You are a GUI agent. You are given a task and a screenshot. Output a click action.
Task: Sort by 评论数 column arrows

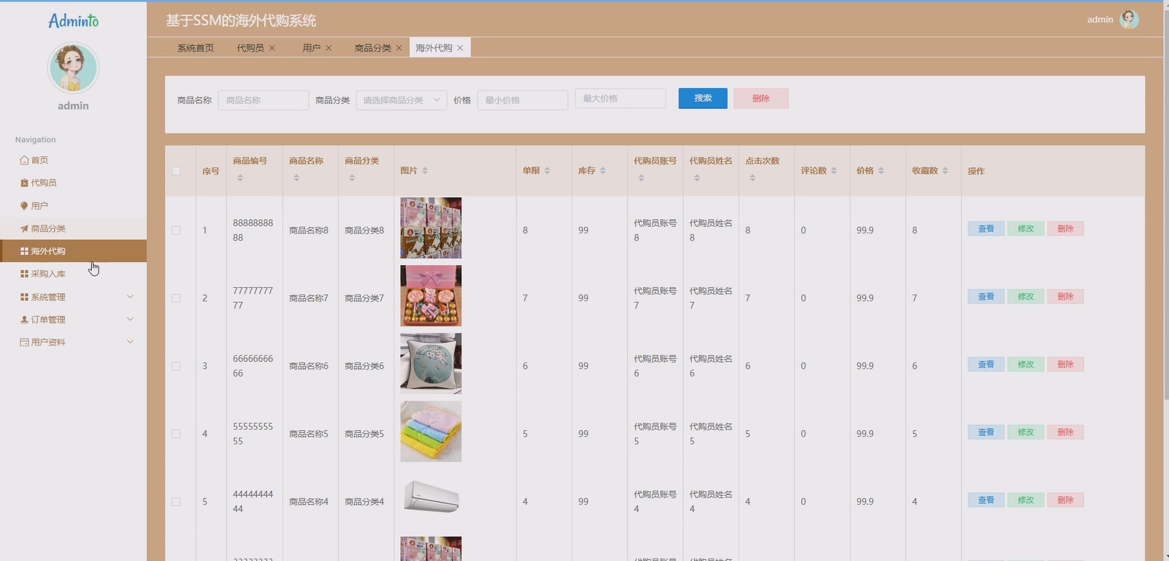834,171
